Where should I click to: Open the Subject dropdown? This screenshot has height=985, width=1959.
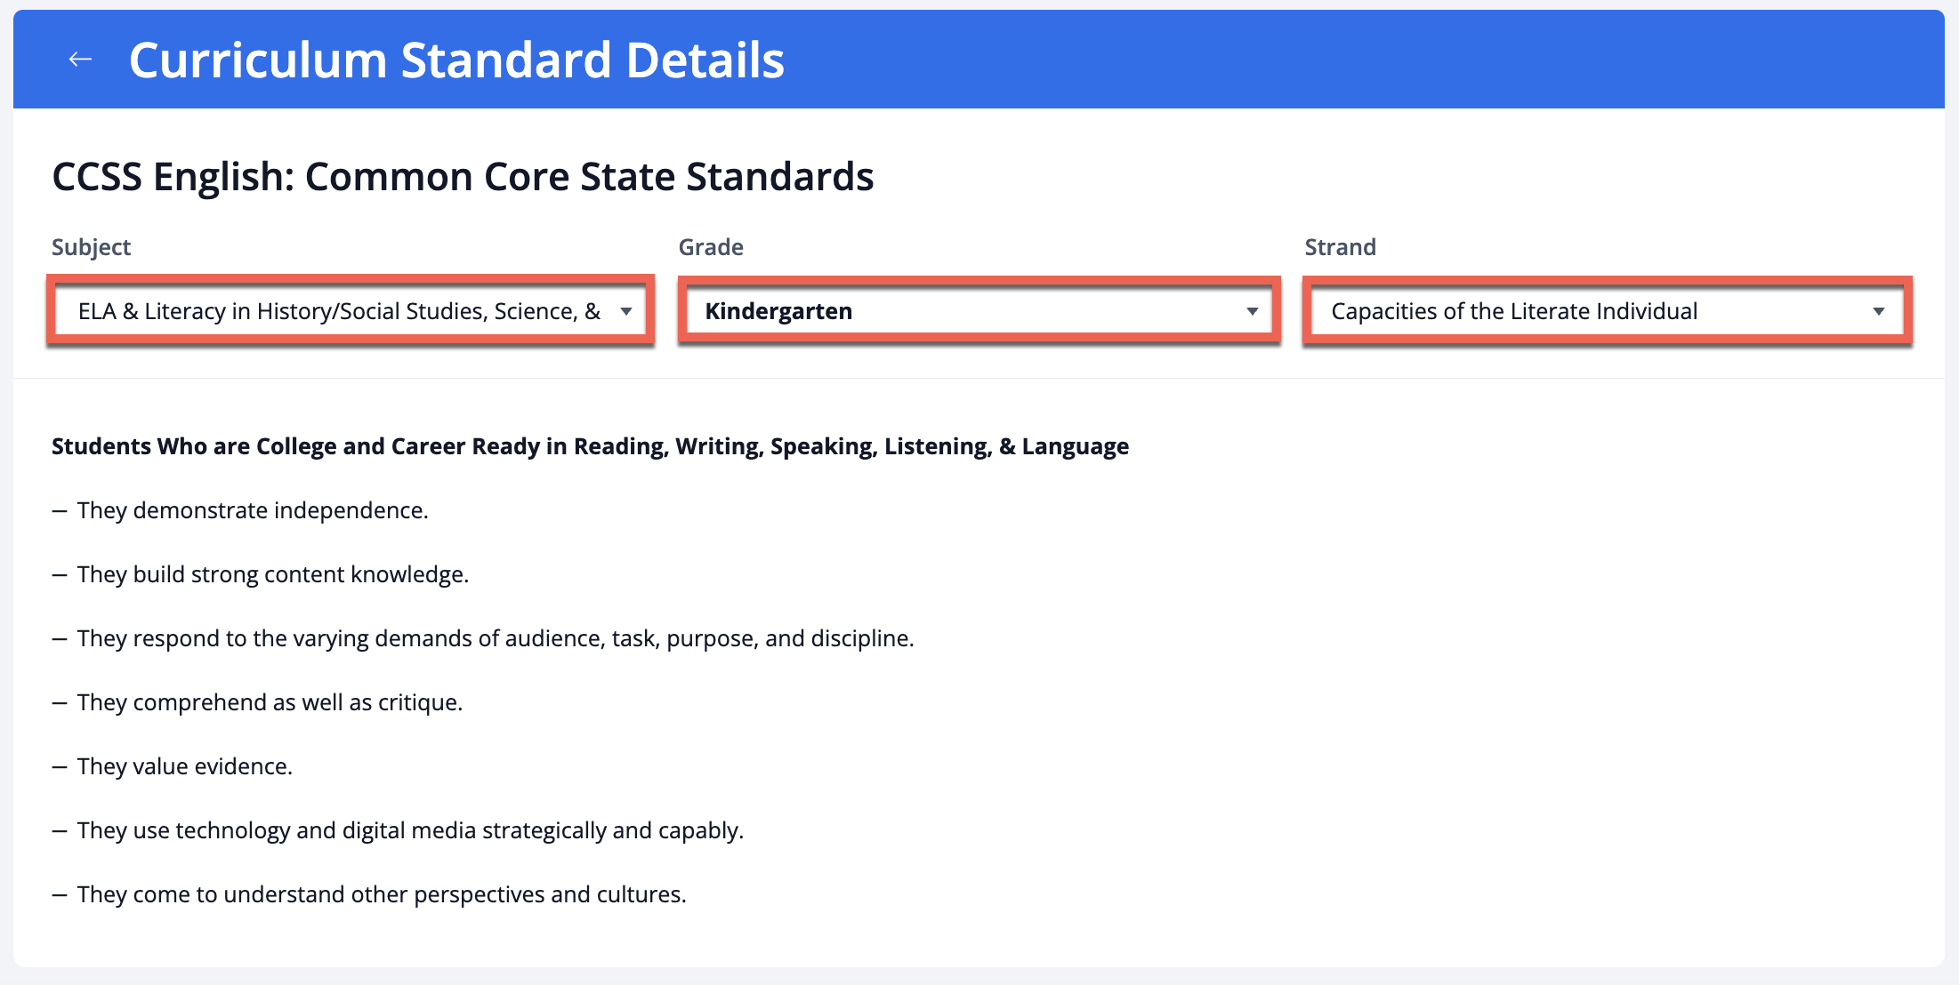(x=338, y=311)
